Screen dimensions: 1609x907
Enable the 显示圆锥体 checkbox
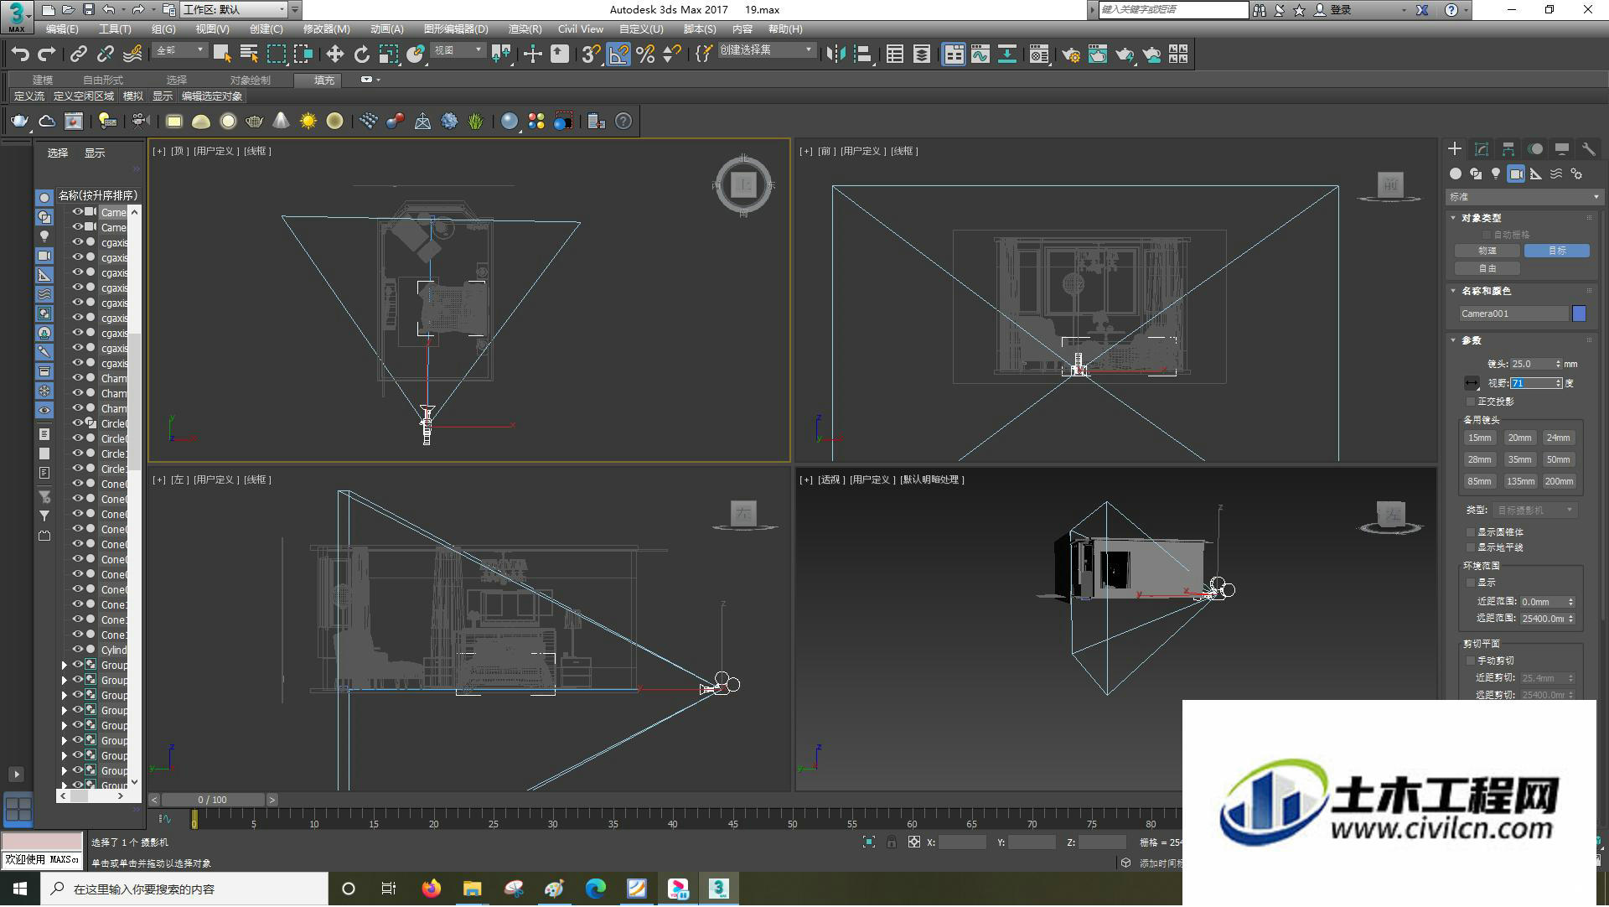pos(1471,532)
